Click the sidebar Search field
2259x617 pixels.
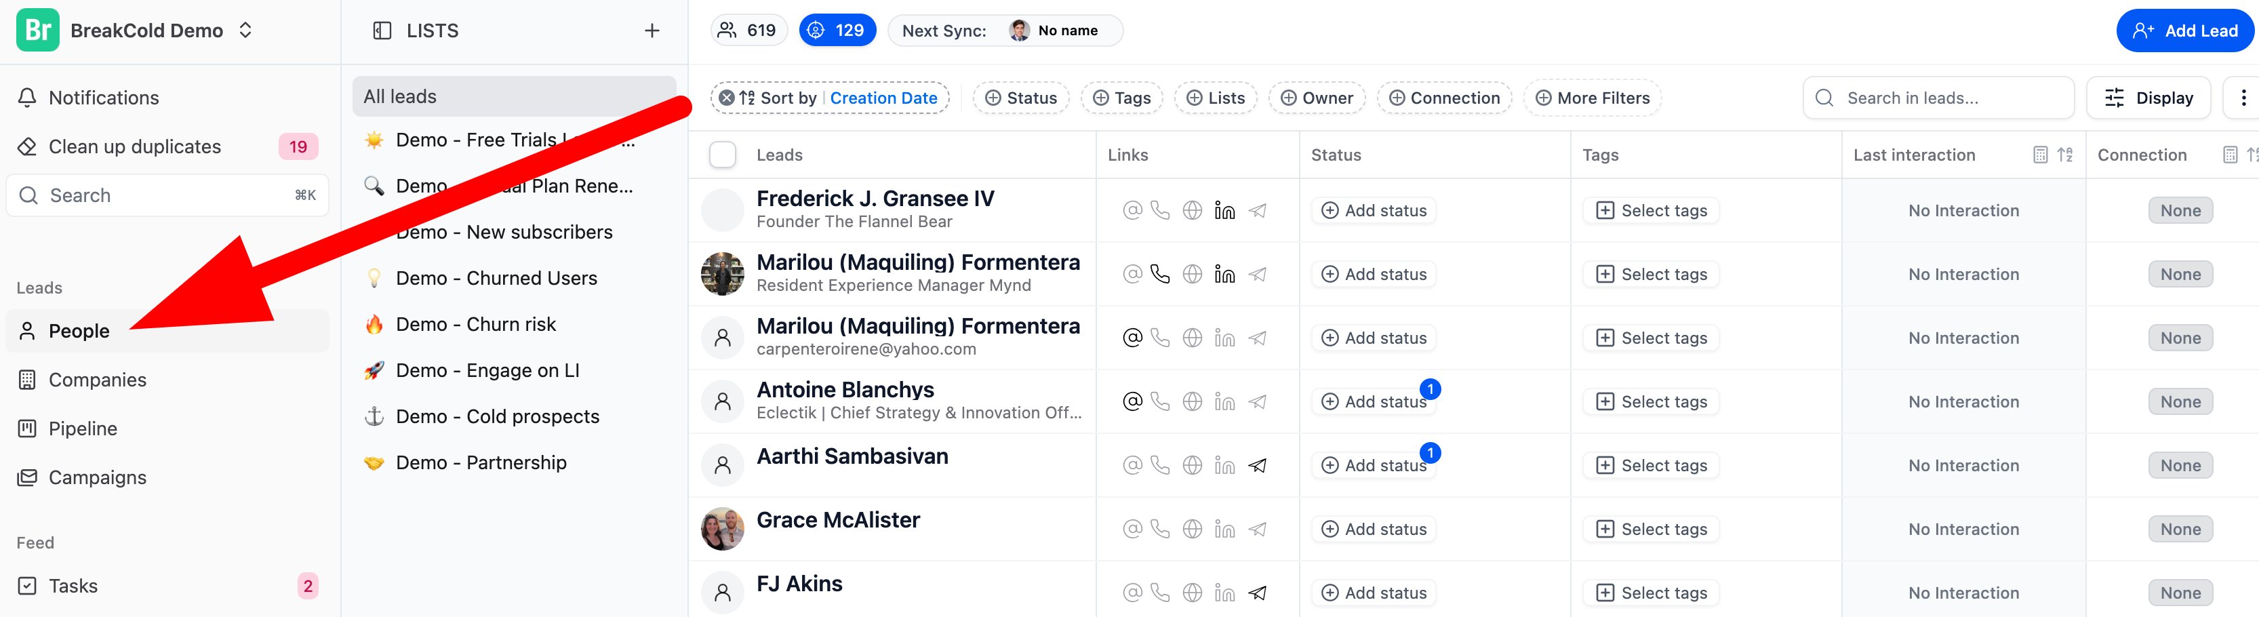167,195
